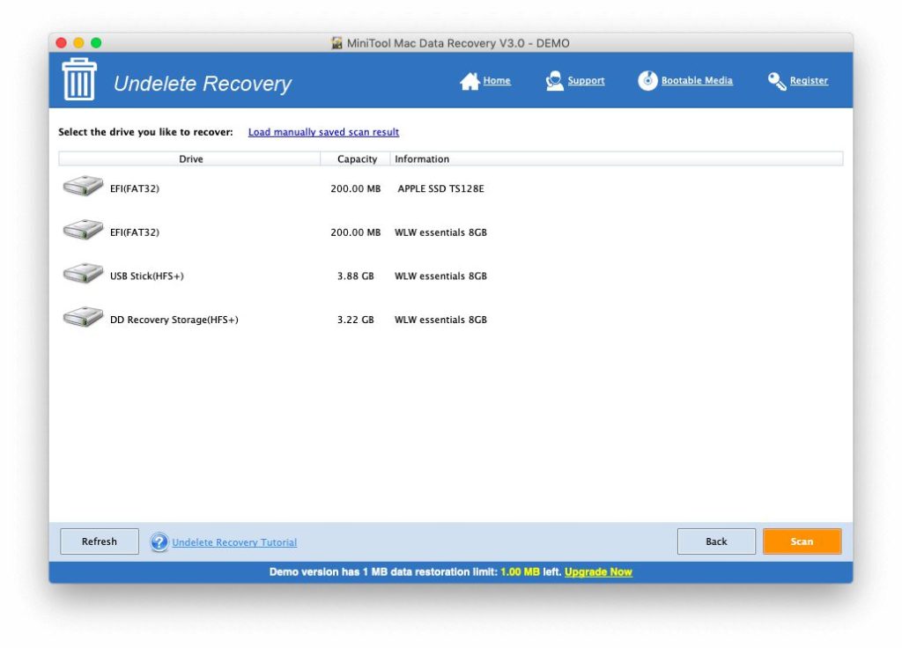The height and width of the screenshot is (648, 902).
Task: Maximize the window with green button
Action: click(x=96, y=42)
